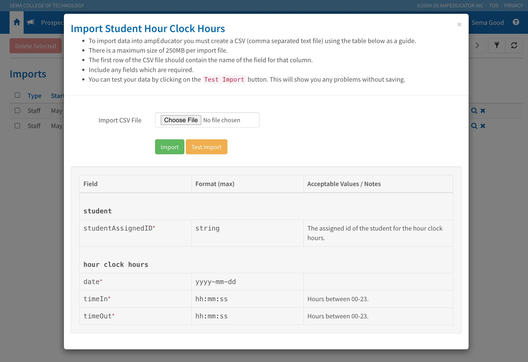Open the Sema Good user menu
The width and height of the screenshot is (528, 362).
point(487,23)
